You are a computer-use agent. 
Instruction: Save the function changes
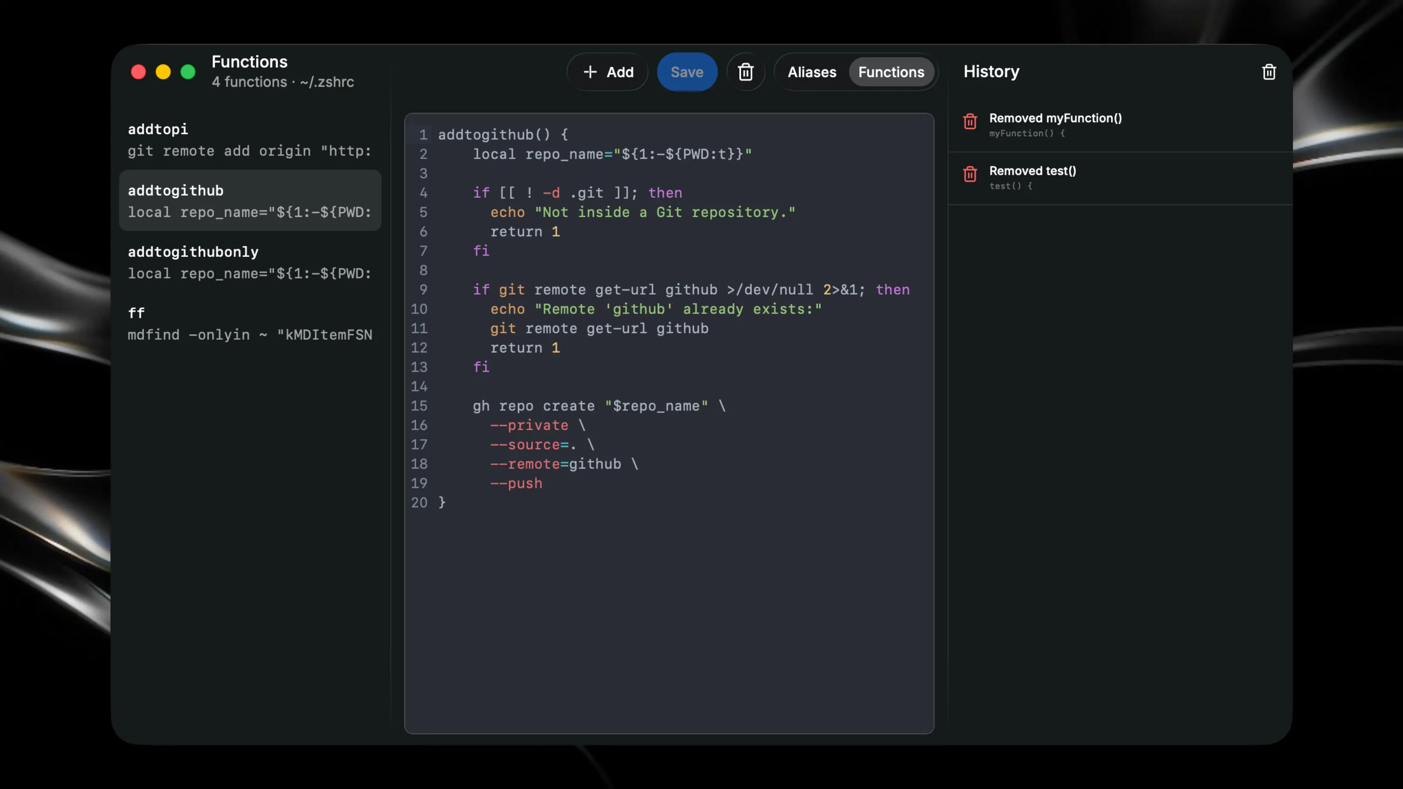(x=687, y=72)
